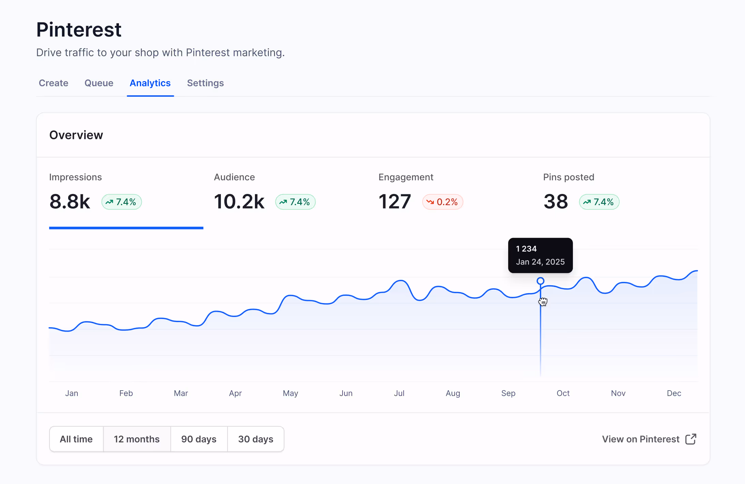The height and width of the screenshot is (484, 745).
Task: Select the 12 months range button
Action: (x=137, y=439)
